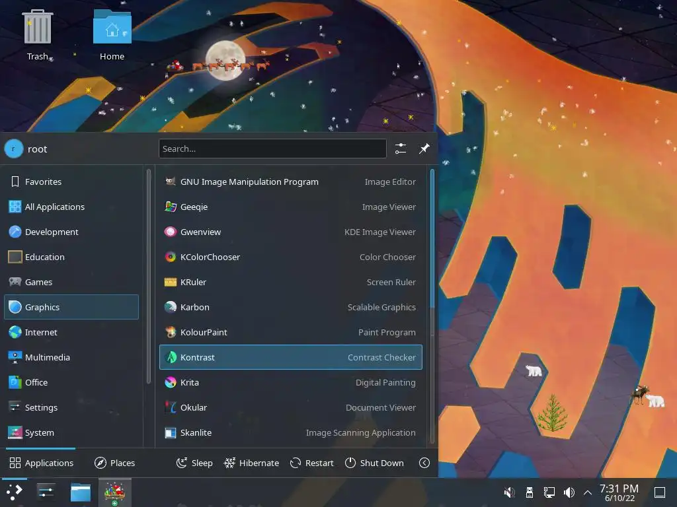This screenshot has height=507, width=677.
Task: Launch GNU Image Manipulation Program
Action: [x=291, y=182]
